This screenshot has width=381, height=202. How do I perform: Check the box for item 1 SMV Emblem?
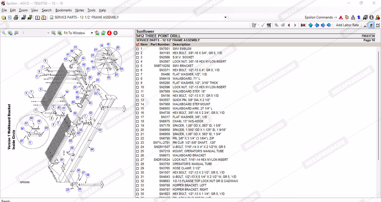click(x=138, y=49)
